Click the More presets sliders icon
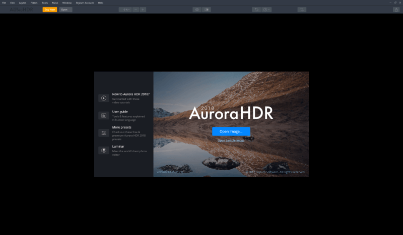 pyautogui.click(x=104, y=133)
